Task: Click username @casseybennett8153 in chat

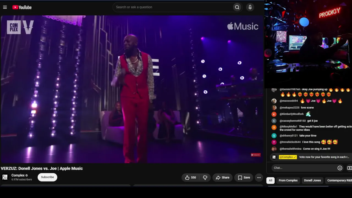Action: coord(293,121)
